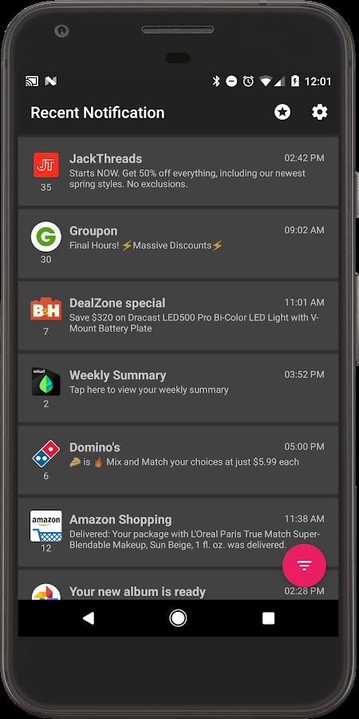Open Groupon Final Hours notification
The width and height of the screenshot is (359, 719).
(178, 244)
